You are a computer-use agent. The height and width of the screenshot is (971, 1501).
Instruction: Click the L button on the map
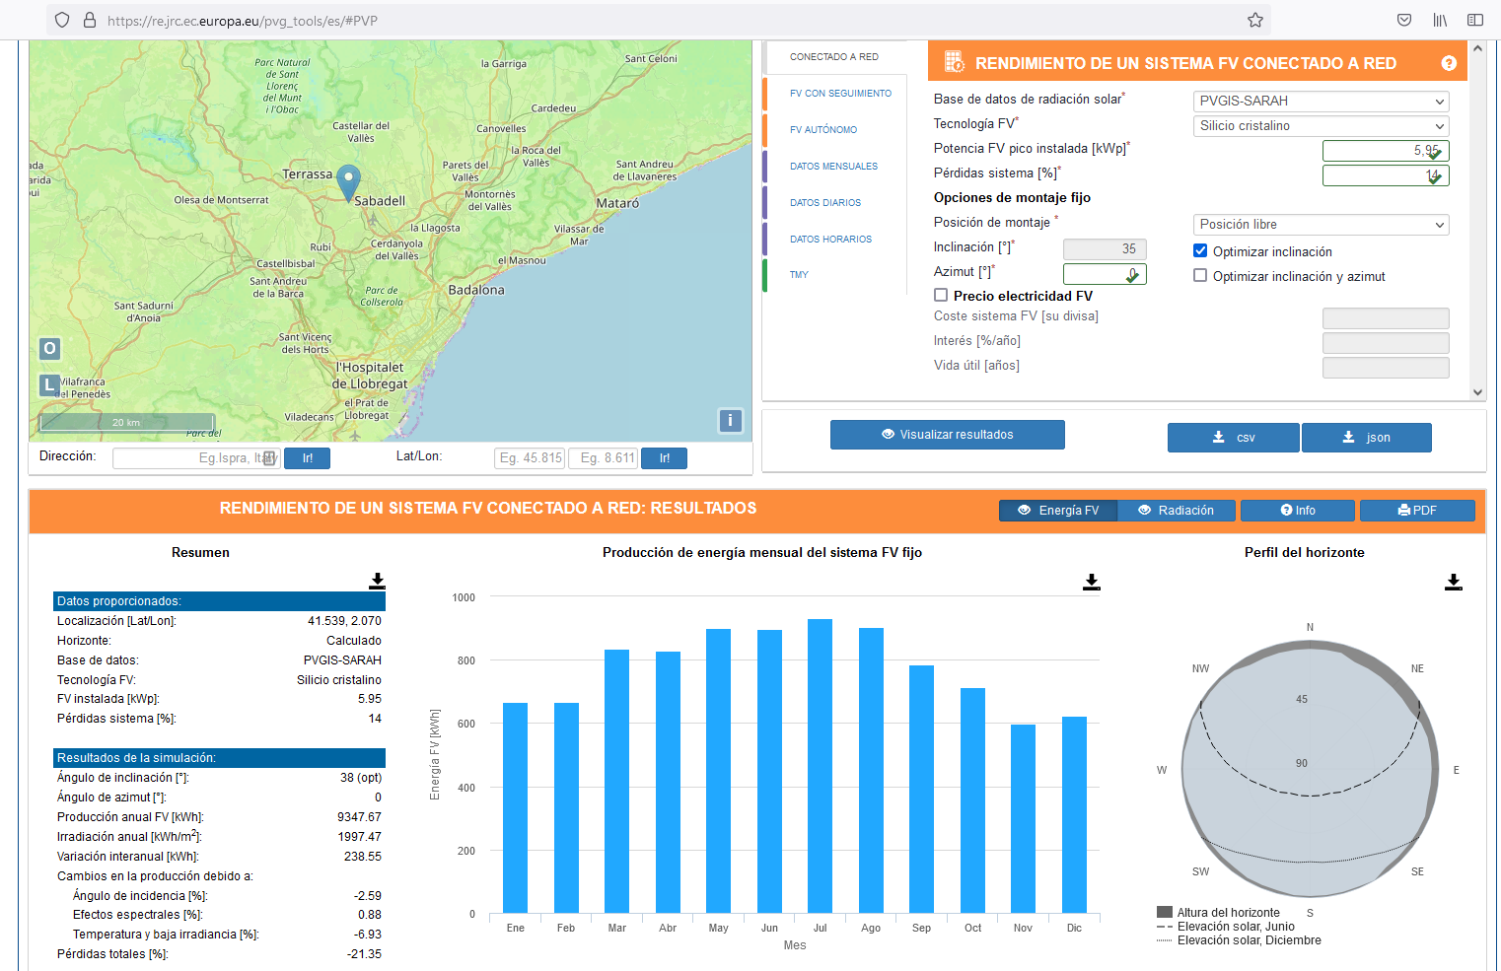(x=49, y=385)
